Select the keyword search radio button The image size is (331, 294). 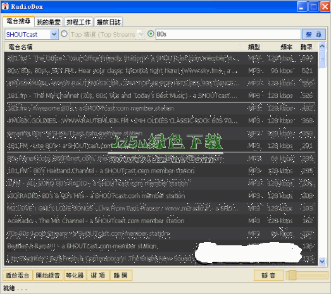pos(151,34)
